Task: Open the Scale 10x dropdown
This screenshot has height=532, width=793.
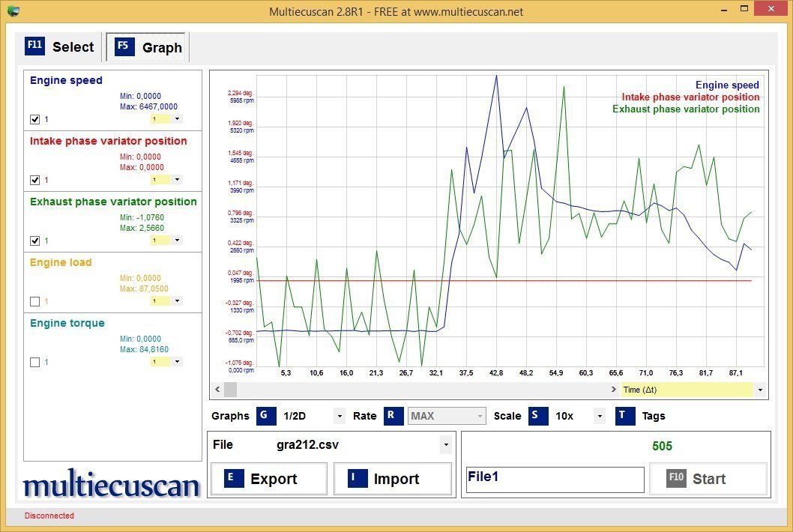Action: pos(599,416)
